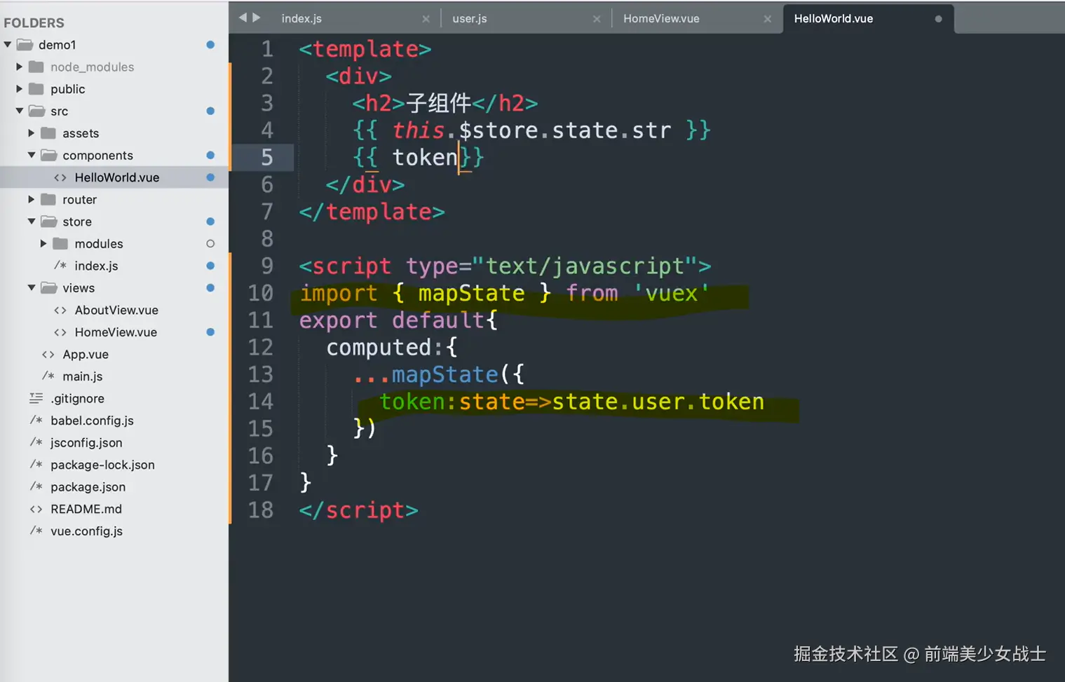Open jsconfig.json in the file tree
This screenshot has height=682, width=1065.
click(x=86, y=443)
